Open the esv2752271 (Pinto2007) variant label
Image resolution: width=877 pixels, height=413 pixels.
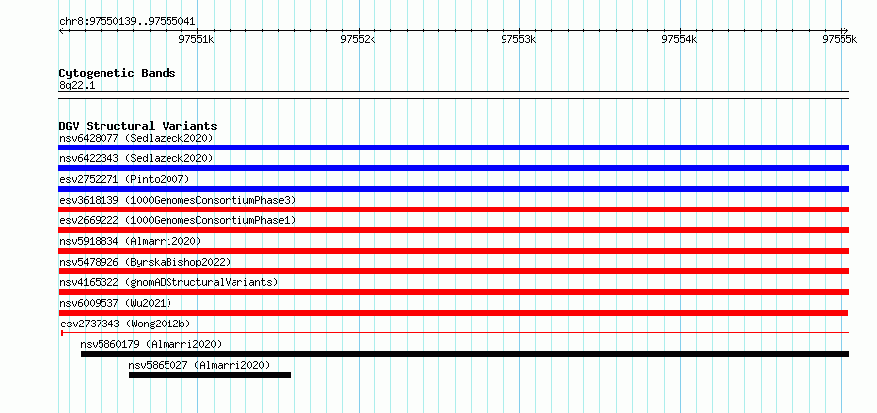point(124,179)
